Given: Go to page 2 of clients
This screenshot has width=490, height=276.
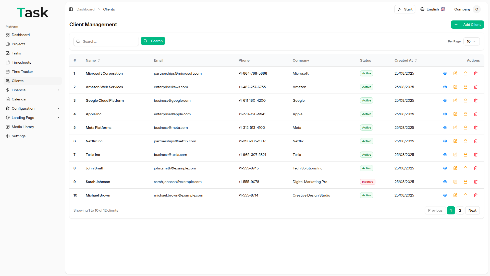Looking at the screenshot, I should tap(460, 210).
